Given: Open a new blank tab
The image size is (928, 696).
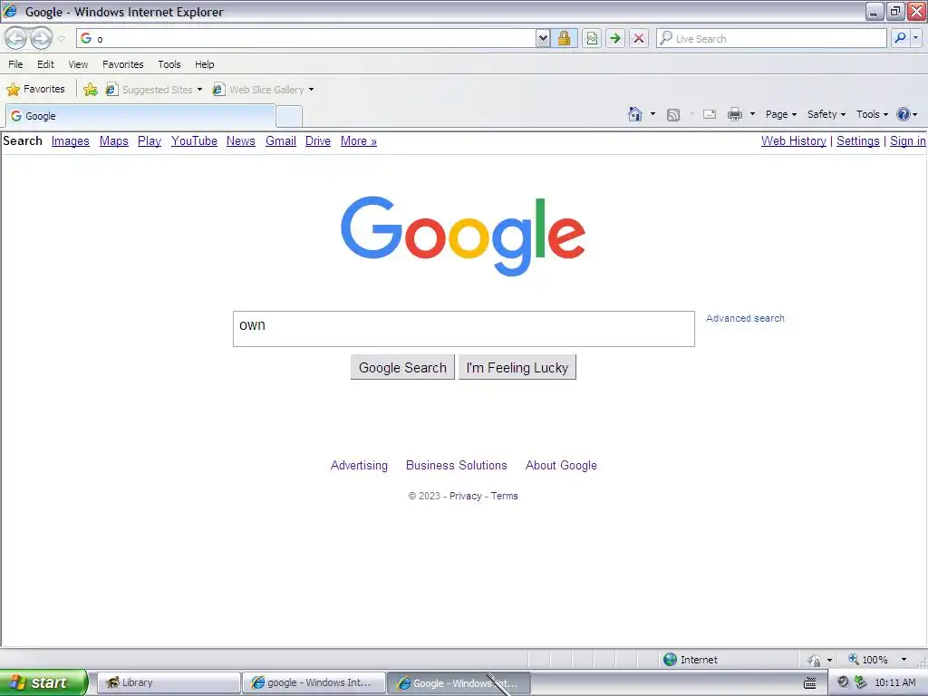Looking at the screenshot, I should (x=289, y=117).
